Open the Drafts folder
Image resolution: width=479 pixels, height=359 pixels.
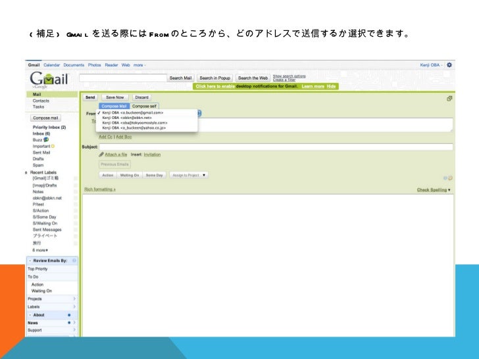coord(38,159)
